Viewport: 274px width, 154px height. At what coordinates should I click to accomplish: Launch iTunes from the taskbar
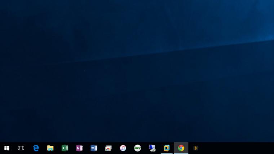[x=123, y=148]
